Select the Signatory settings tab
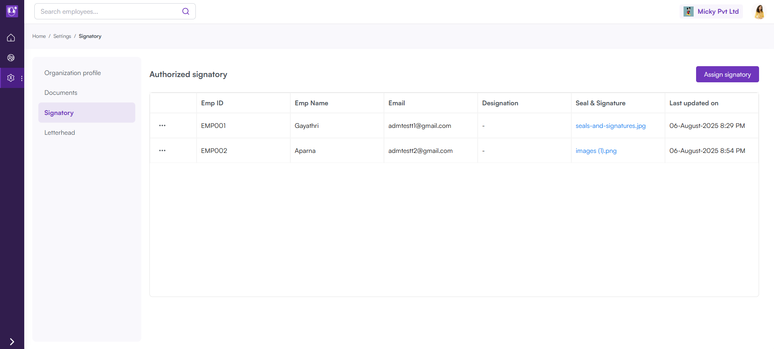This screenshot has width=774, height=349. [59, 113]
